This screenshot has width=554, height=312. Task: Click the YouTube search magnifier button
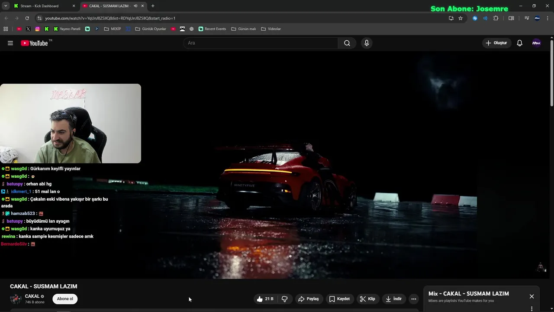tap(347, 43)
